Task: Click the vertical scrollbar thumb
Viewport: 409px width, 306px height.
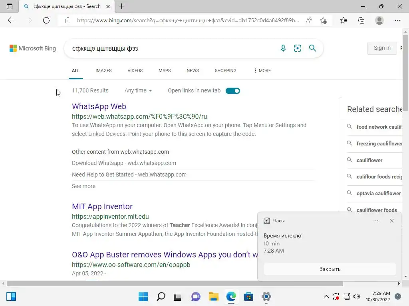Action: pos(405,73)
